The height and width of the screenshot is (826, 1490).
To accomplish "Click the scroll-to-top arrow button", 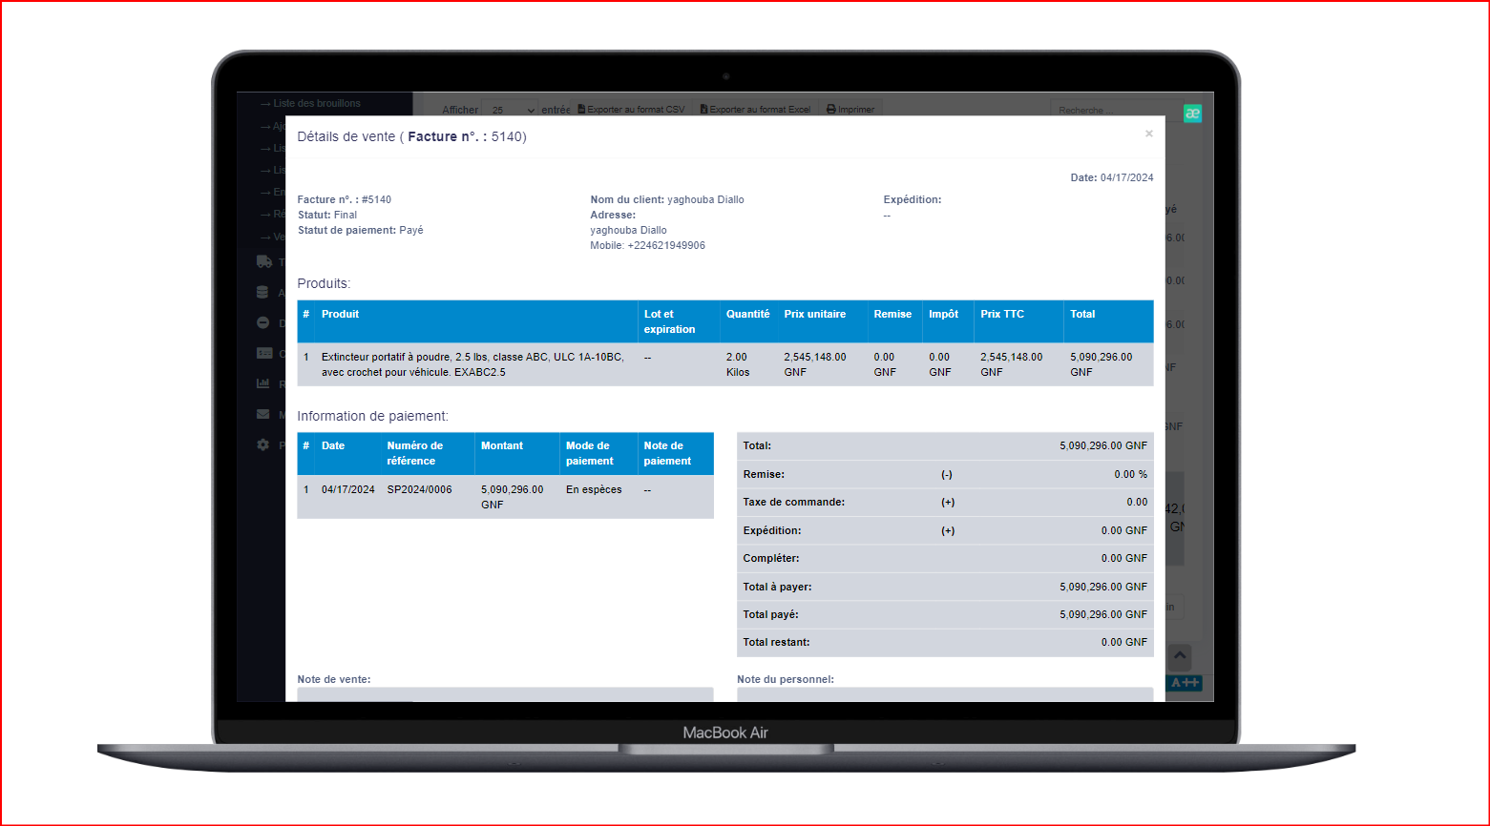I will pyautogui.click(x=1180, y=656).
